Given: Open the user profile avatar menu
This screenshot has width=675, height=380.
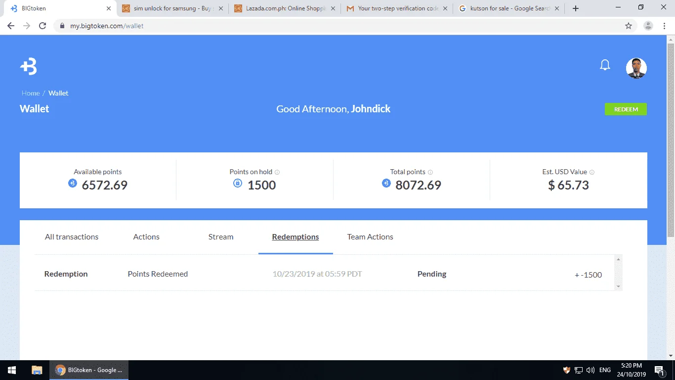Looking at the screenshot, I should 636,68.
